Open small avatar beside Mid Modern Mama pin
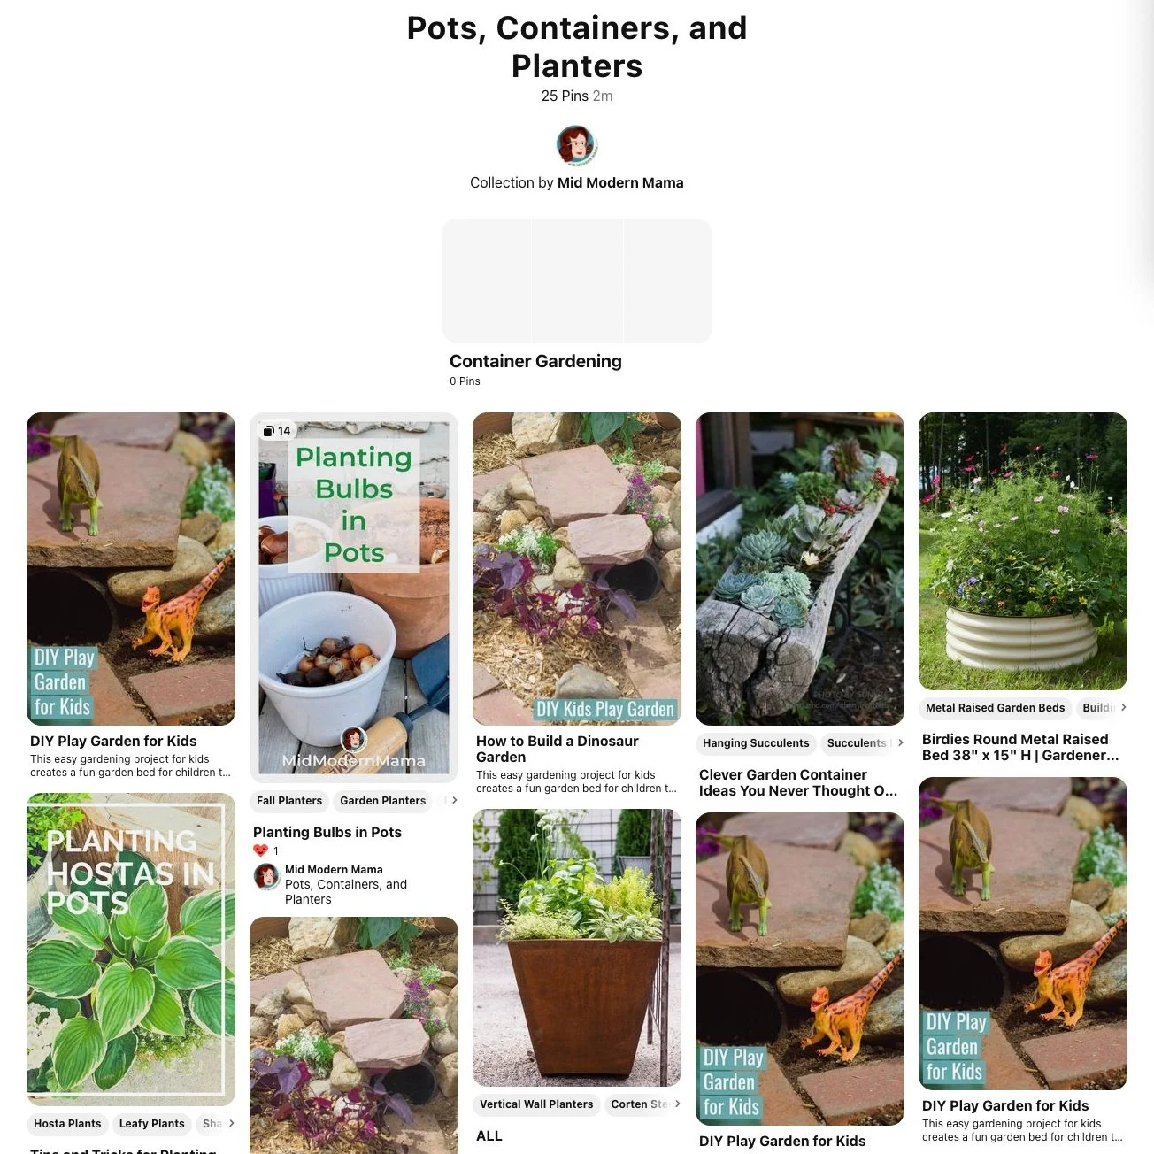Screen dimensions: 1154x1154 coord(266,877)
